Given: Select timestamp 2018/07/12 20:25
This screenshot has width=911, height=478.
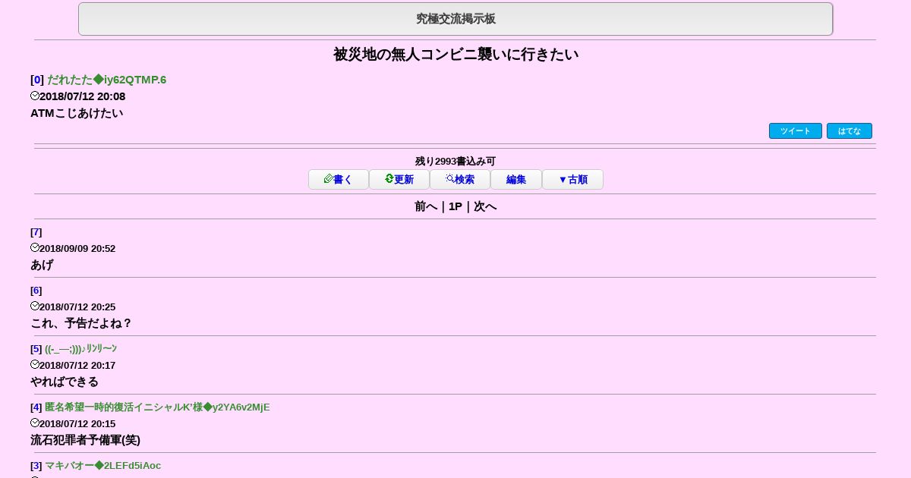Looking at the screenshot, I should 77,307.
